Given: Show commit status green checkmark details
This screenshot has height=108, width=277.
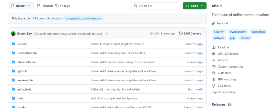Looking at the screenshot, I should (107, 33).
